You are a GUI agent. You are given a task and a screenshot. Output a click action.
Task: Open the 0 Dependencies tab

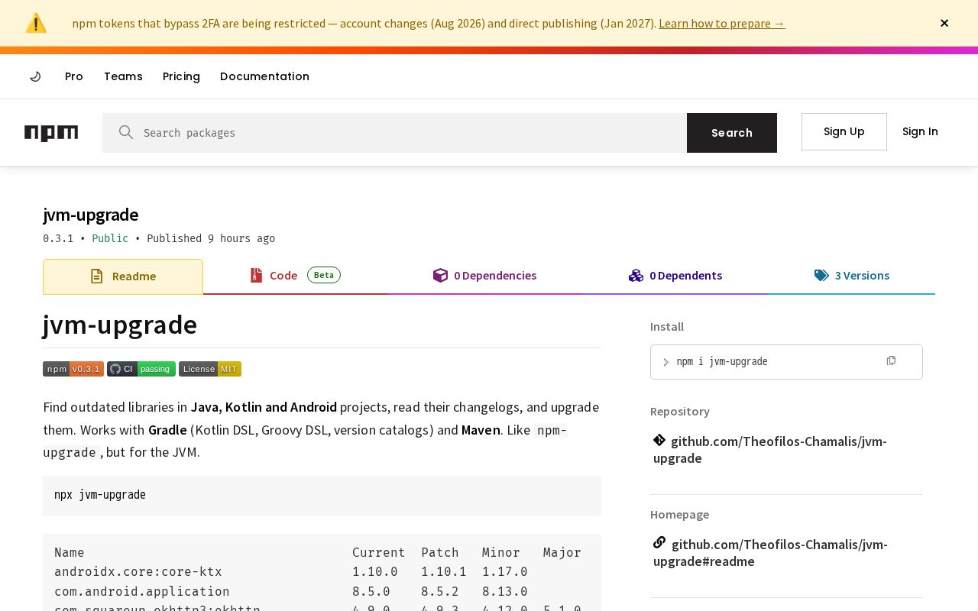point(484,276)
